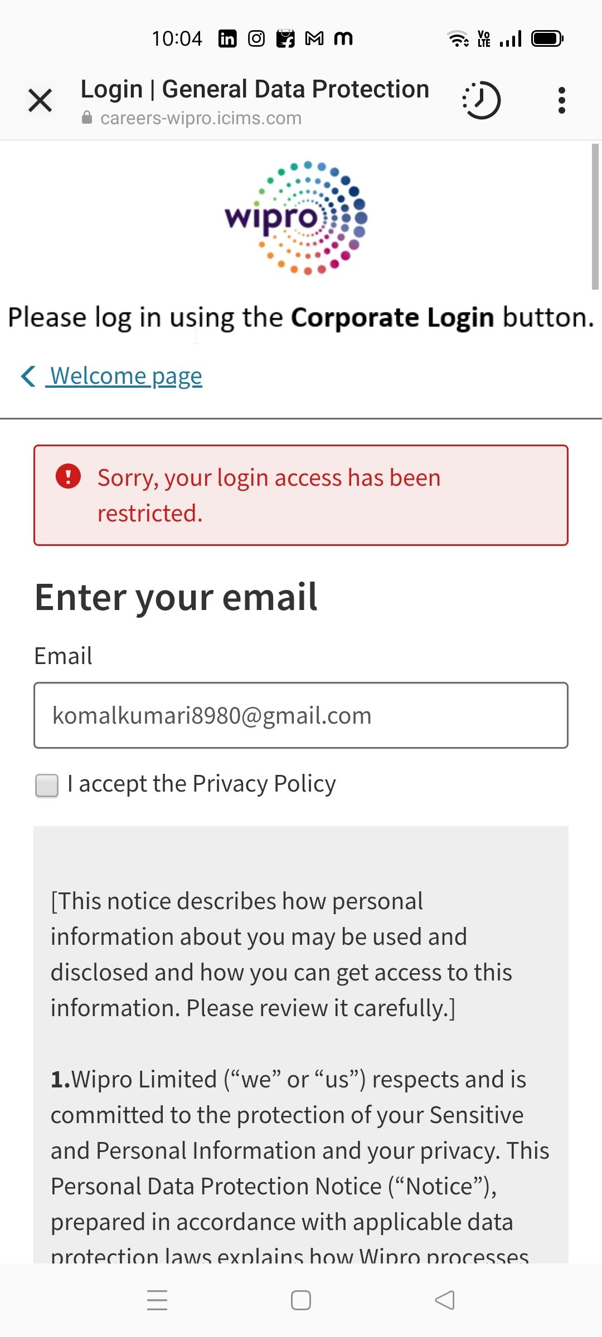Tap the battery status icon
Image resolution: width=602 pixels, height=1337 pixels.
point(547,38)
